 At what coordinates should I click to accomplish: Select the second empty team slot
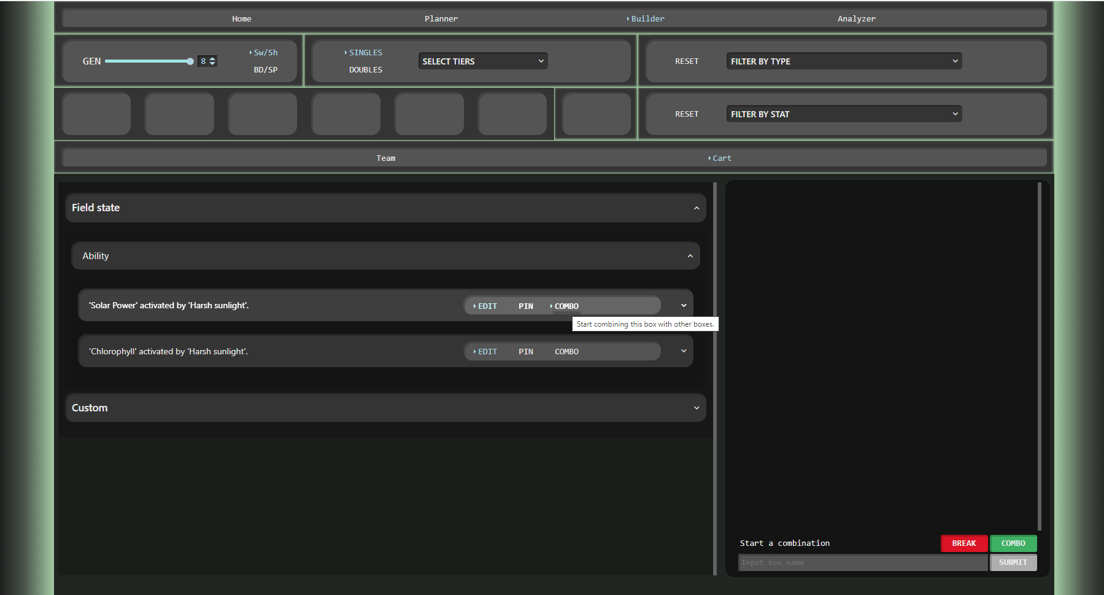(179, 114)
